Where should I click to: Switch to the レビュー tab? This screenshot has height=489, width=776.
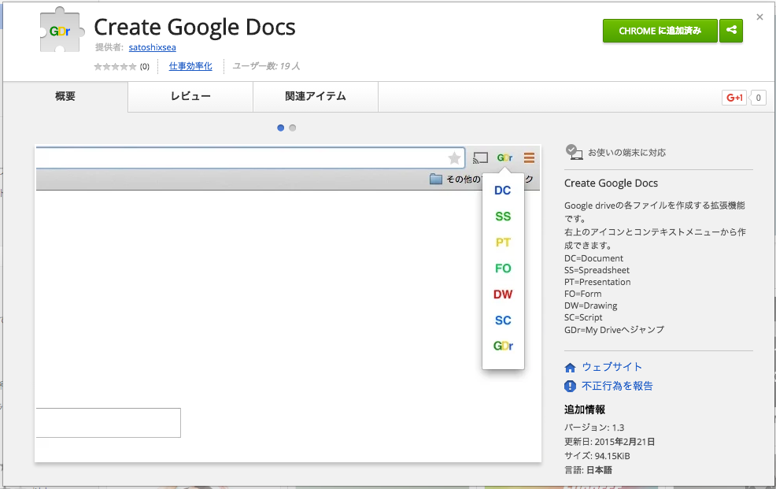[x=190, y=97]
